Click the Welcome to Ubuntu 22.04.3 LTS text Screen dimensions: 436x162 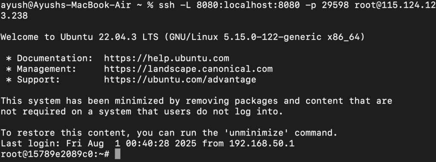[x=80, y=37]
